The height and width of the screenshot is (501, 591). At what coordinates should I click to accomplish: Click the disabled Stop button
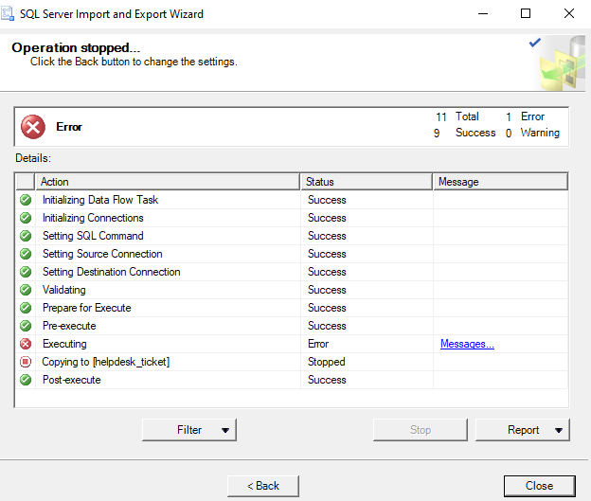[x=421, y=430]
